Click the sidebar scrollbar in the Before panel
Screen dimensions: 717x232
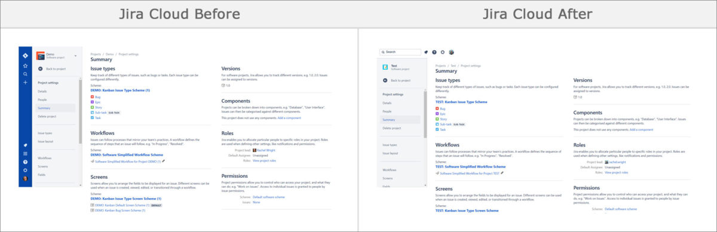[80, 111]
